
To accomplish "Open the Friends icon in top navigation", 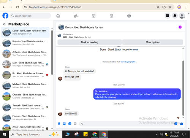I will pos(76,16).
